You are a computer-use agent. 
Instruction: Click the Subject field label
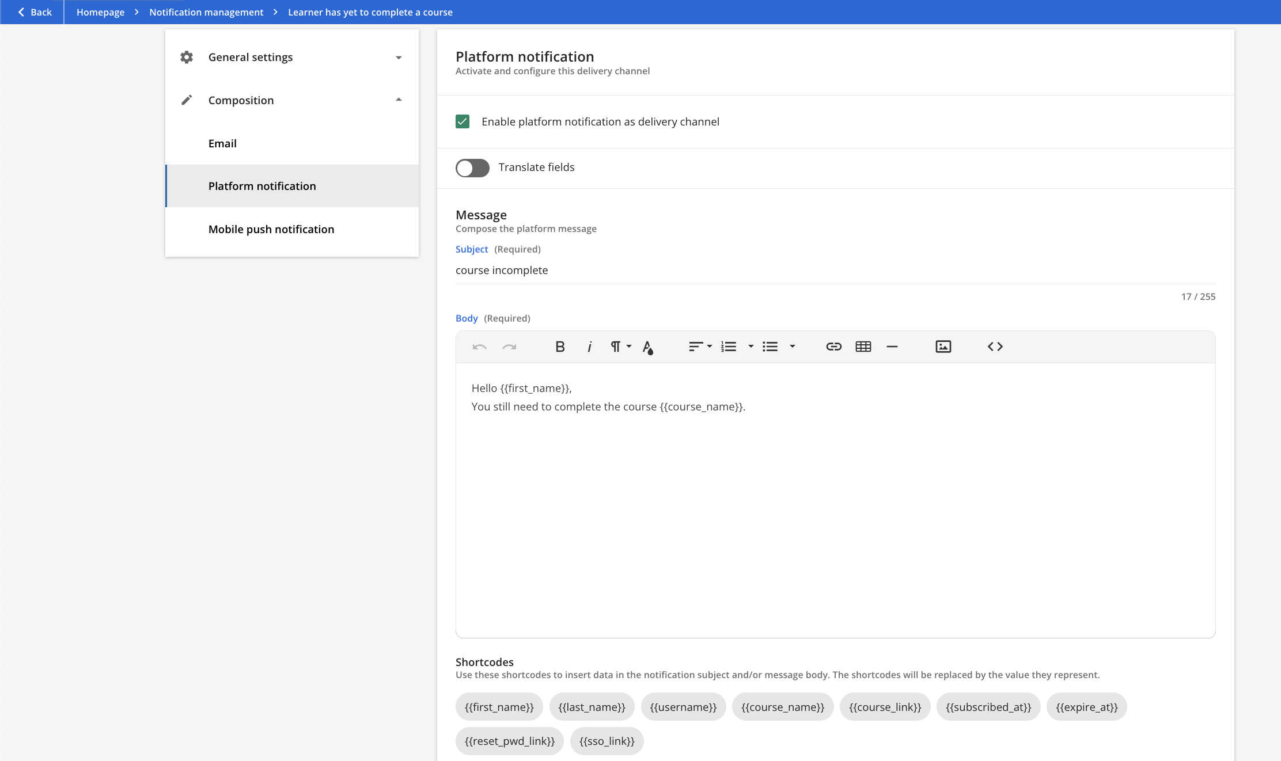(x=471, y=249)
